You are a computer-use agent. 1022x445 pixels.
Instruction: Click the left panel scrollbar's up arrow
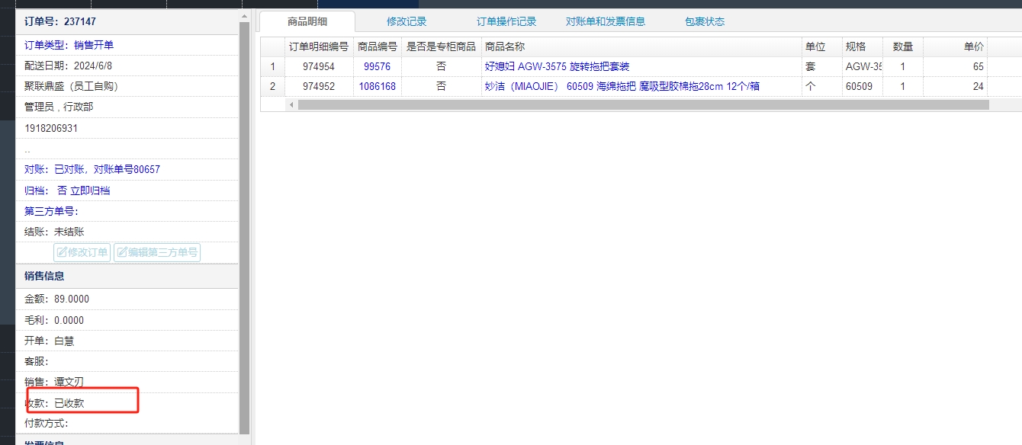point(244,16)
